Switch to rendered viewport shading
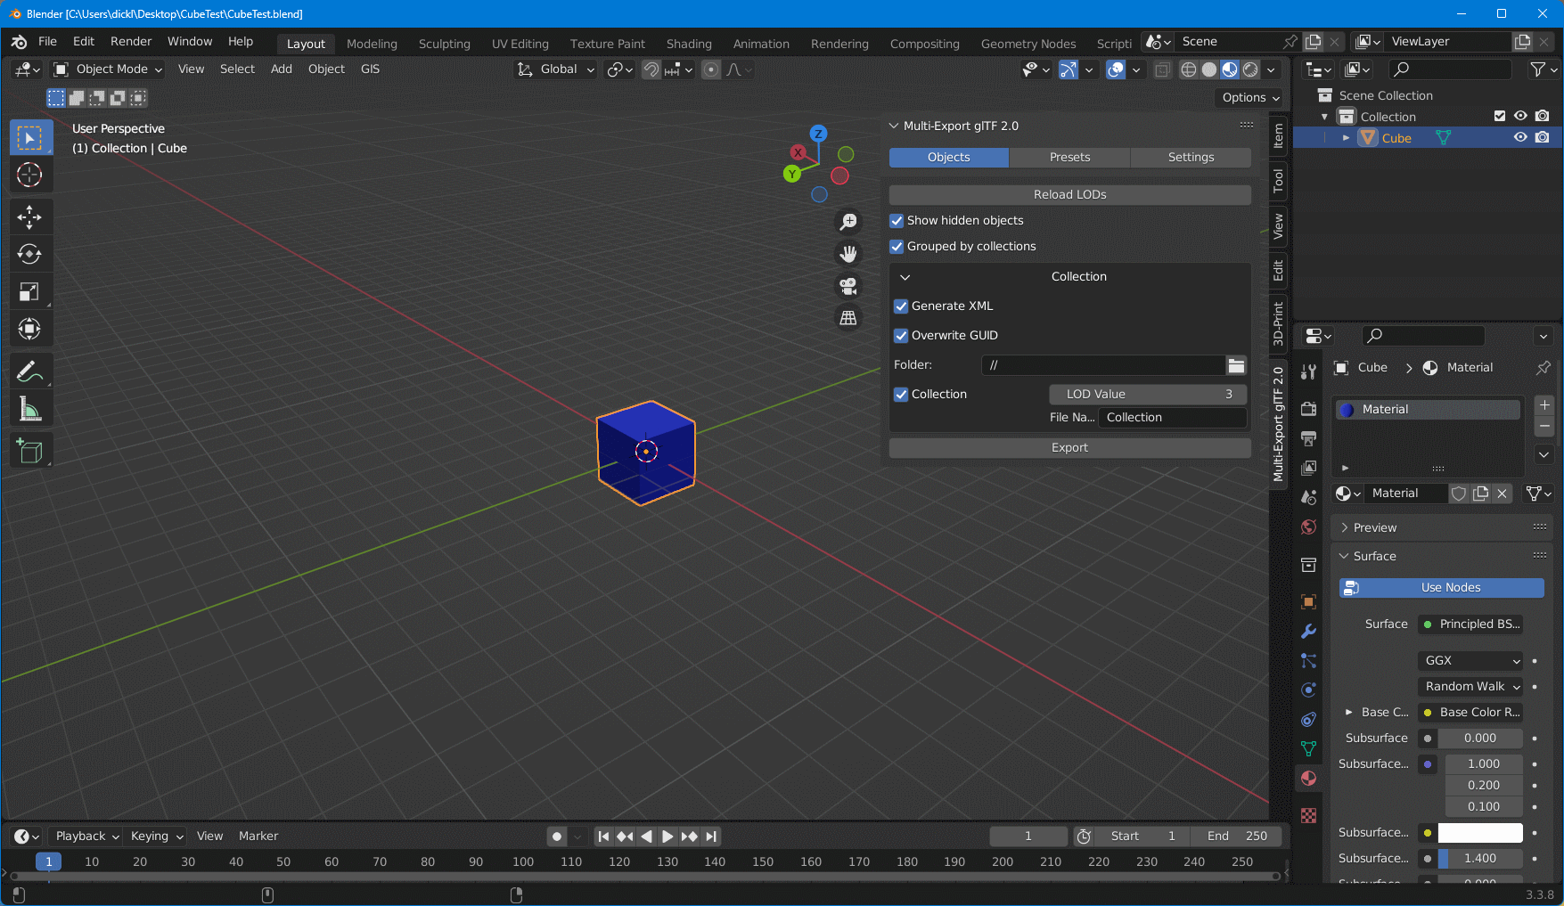1564x906 pixels. pyautogui.click(x=1250, y=69)
